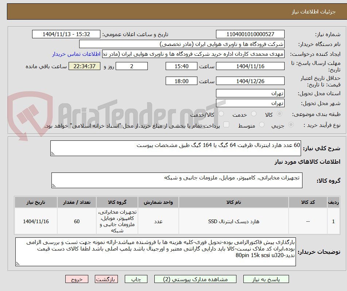Open اطلاعات تماس خریدار link
Viewport: 347px width, 291px height.
(x=76, y=54)
